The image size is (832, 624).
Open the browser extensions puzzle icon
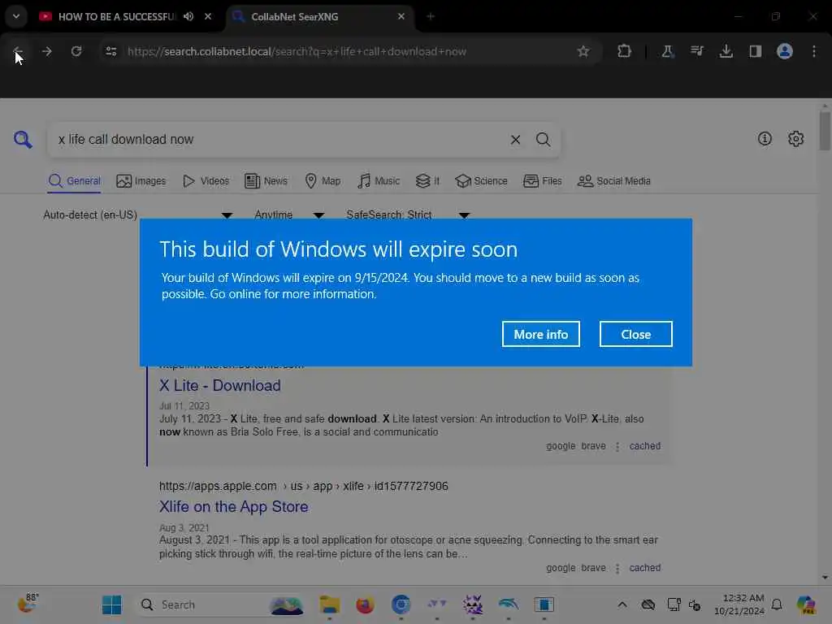[625, 51]
